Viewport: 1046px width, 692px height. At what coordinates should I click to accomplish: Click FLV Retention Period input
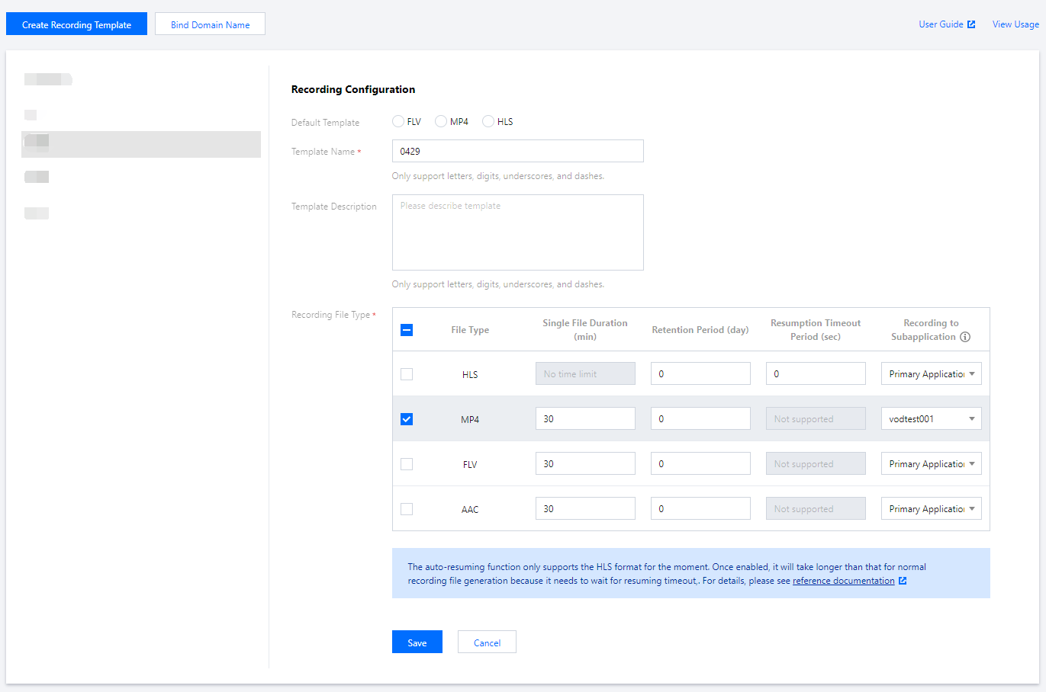[x=700, y=463]
